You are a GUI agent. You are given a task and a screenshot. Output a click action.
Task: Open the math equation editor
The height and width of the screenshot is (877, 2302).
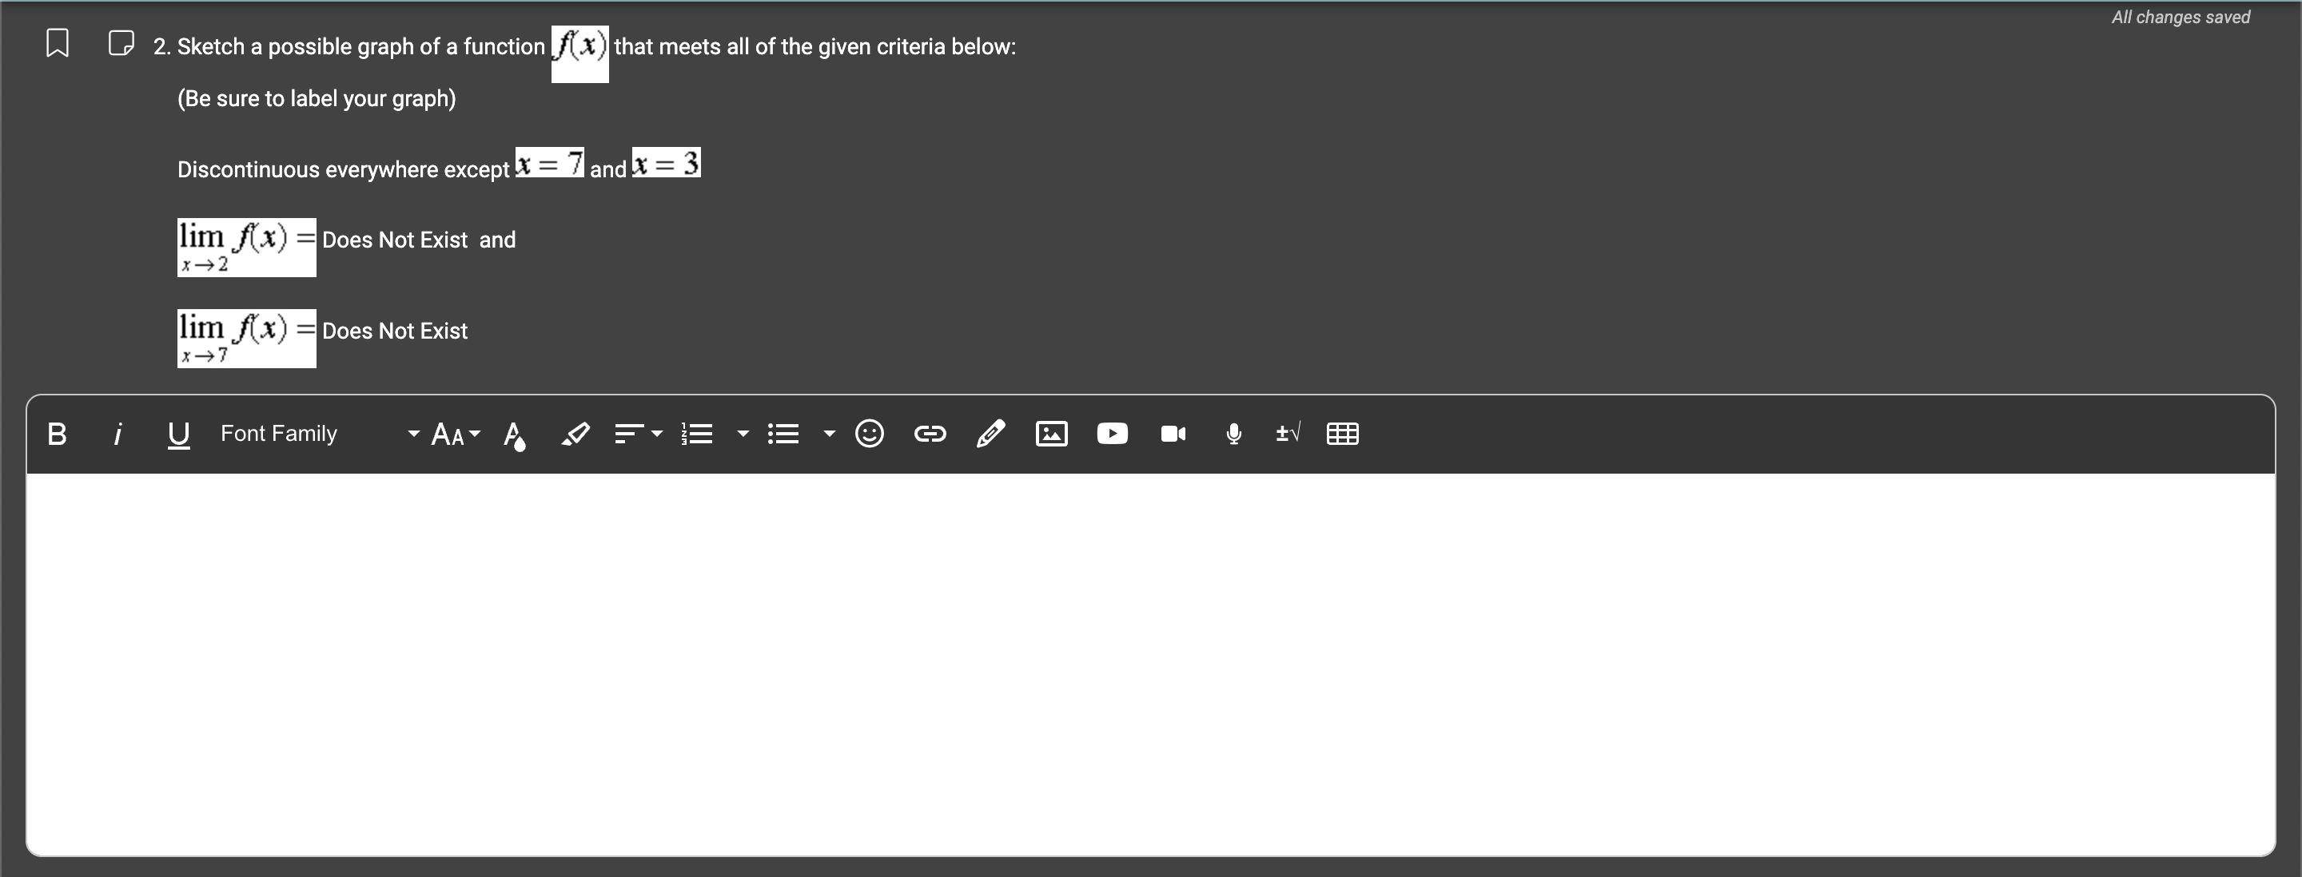click(x=1288, y=434)
